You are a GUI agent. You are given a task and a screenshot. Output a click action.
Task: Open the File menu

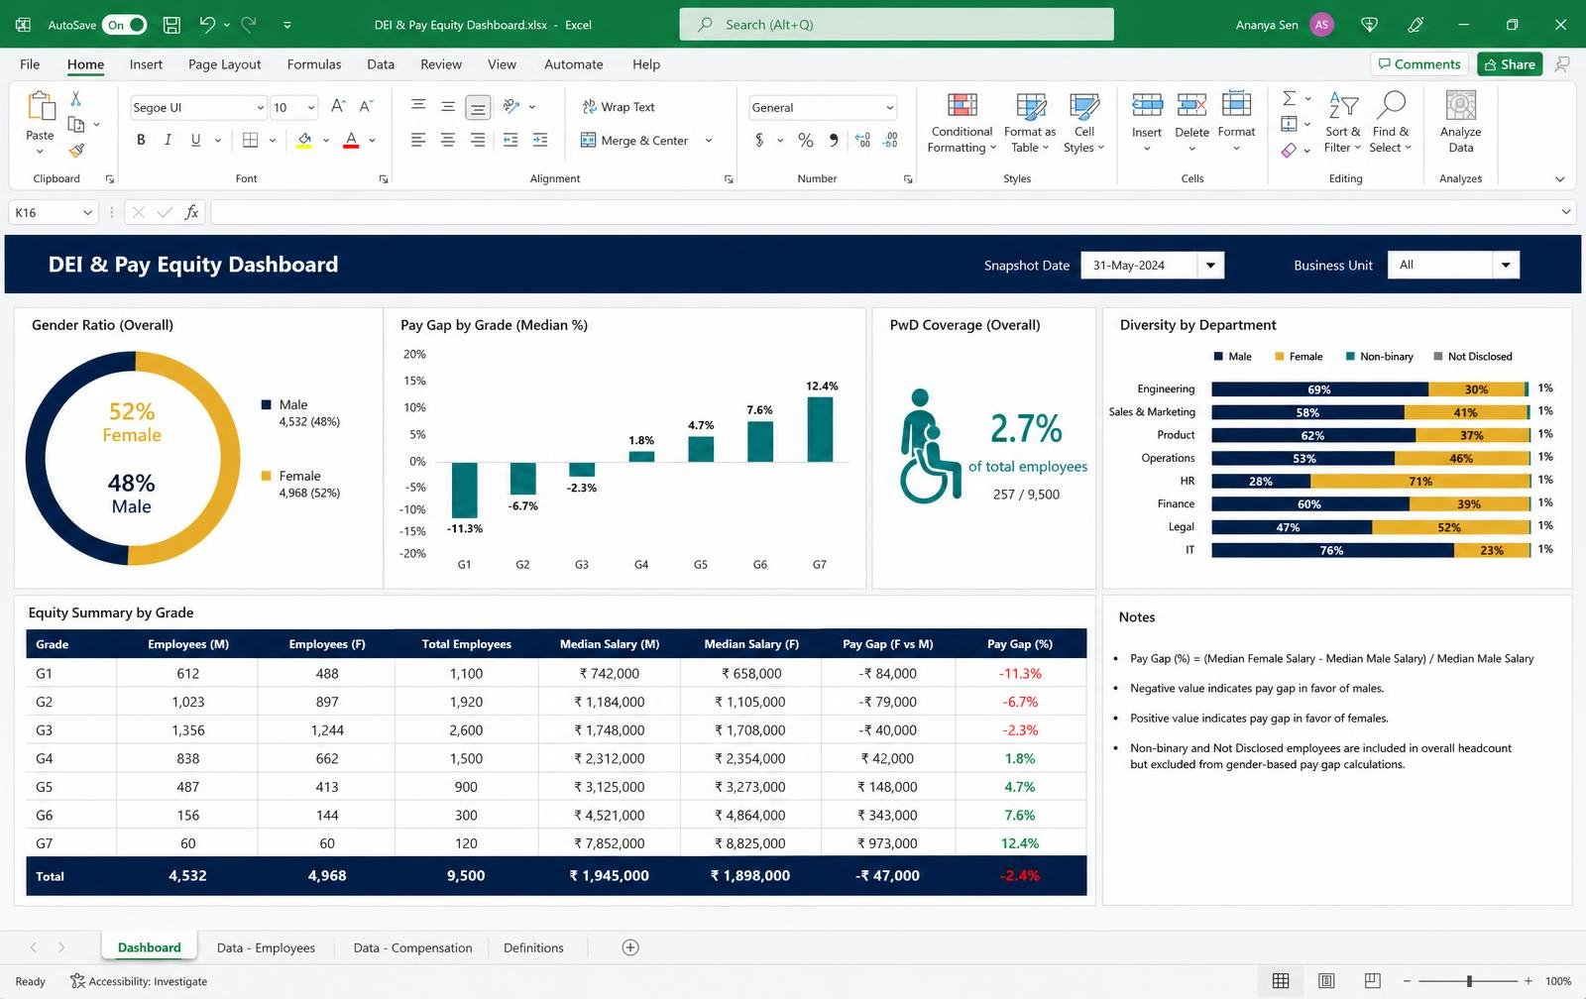(30, 64)
